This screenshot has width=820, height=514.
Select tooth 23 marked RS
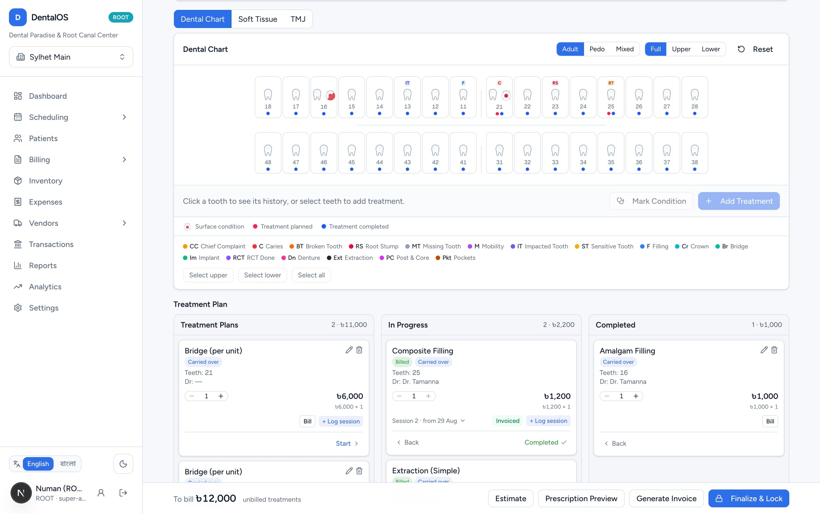(555, 97)
